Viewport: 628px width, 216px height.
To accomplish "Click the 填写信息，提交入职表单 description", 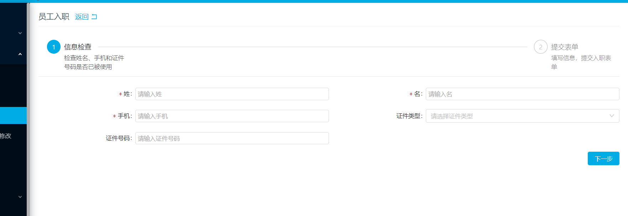I will pos(581,62).
